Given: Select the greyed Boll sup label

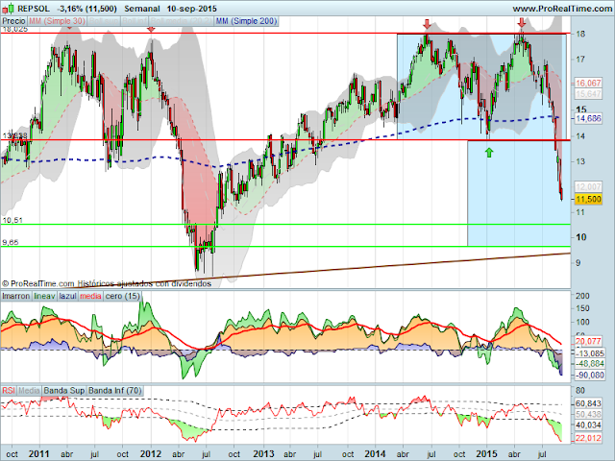Looking at the screenshot, I should click(x=104, y=21).
